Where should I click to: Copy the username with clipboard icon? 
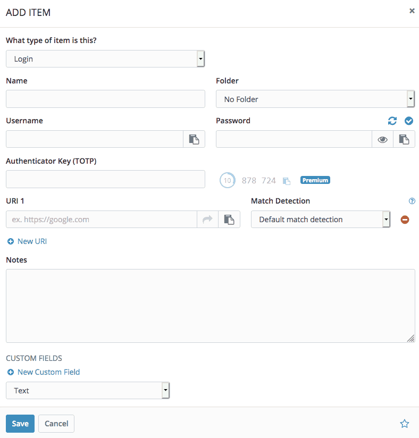(194, 139)
